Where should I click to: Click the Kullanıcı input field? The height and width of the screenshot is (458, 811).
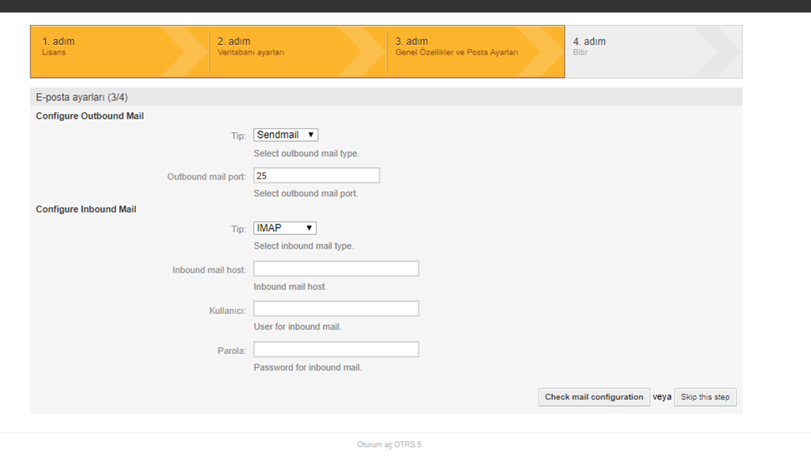tap(336, 309)
